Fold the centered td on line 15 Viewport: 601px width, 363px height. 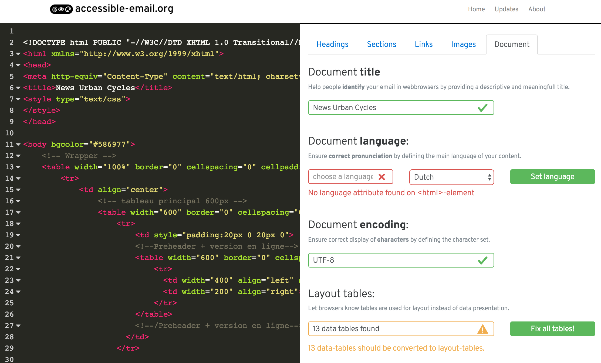18,190
